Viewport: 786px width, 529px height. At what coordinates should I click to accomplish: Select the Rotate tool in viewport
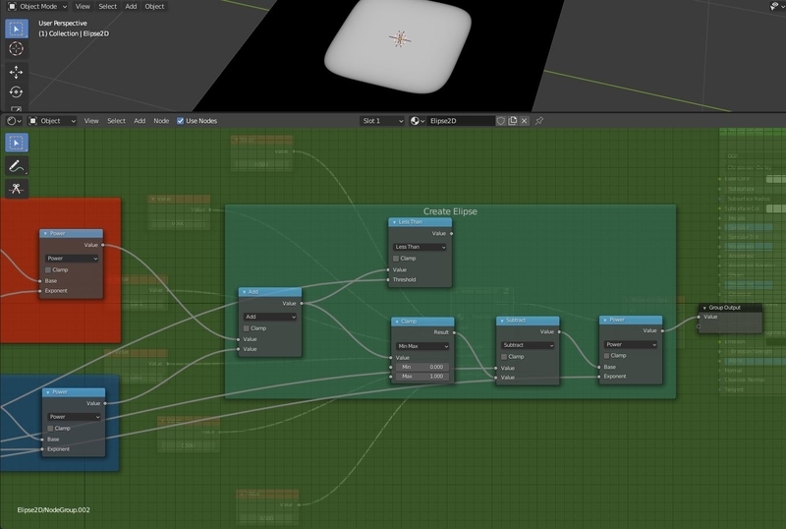[17, 92]
